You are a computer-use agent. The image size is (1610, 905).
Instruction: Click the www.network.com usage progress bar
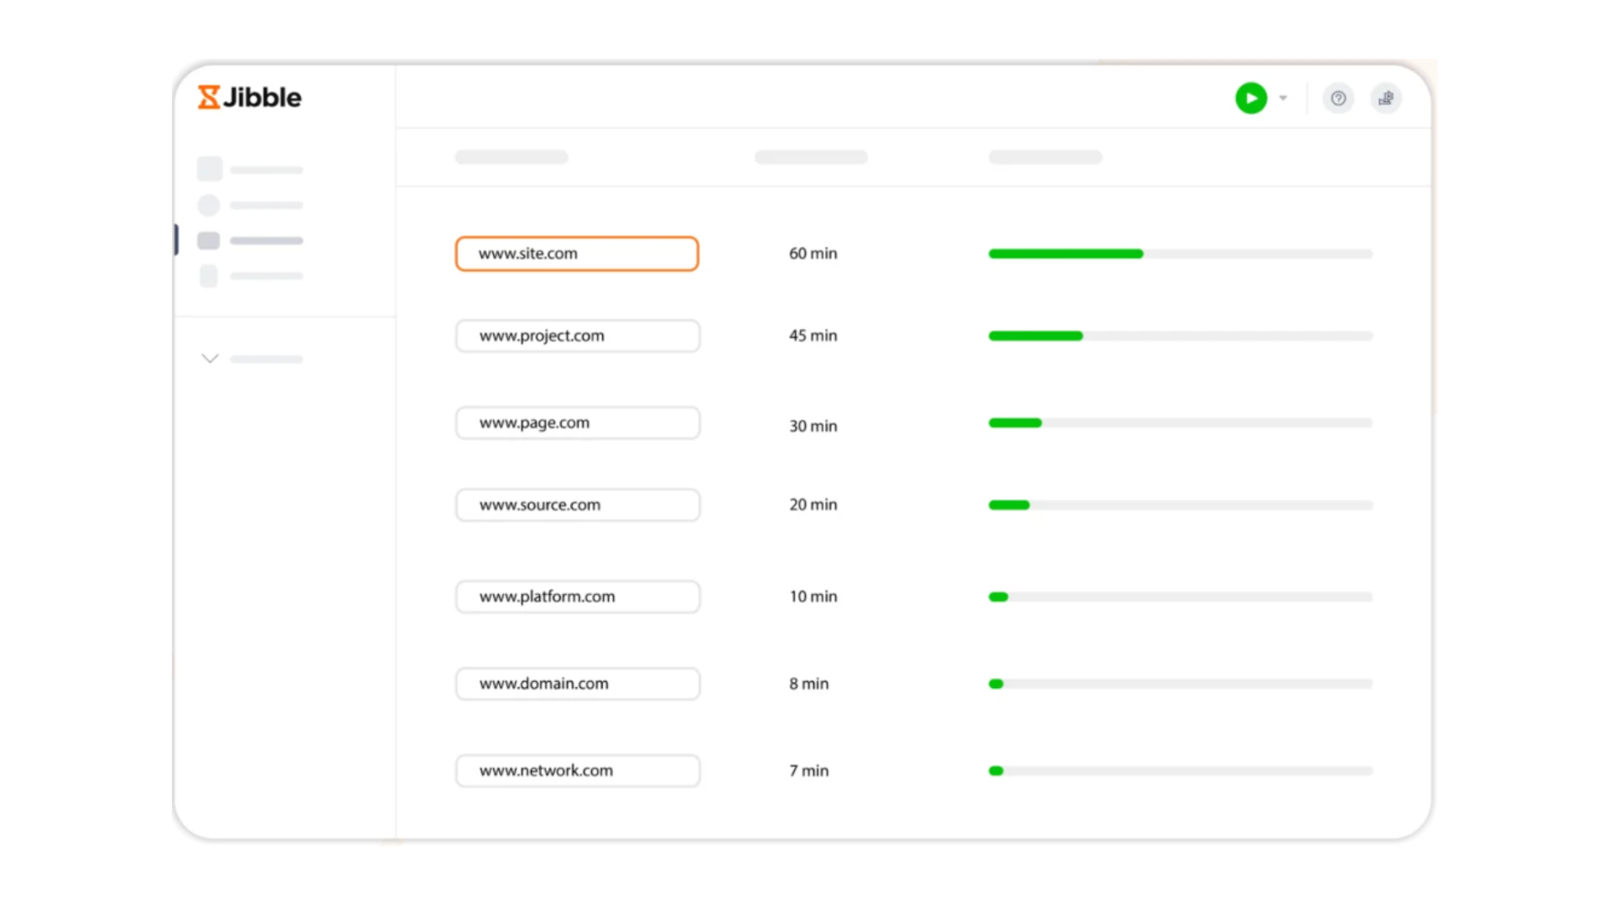coord(1181,771)
